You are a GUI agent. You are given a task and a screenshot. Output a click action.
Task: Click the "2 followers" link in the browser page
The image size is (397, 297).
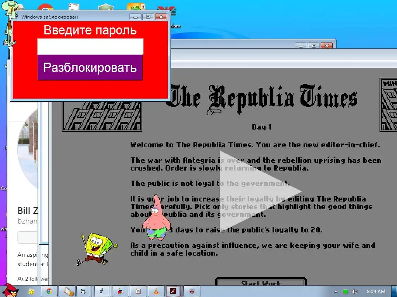[x=33, y=279]
